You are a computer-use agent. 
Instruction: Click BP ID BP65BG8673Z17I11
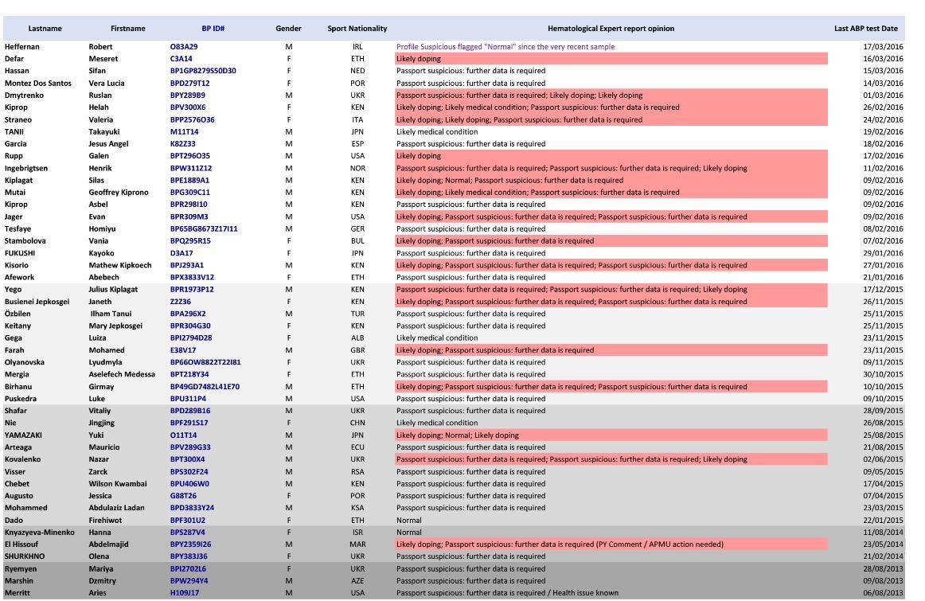point(204,228)
